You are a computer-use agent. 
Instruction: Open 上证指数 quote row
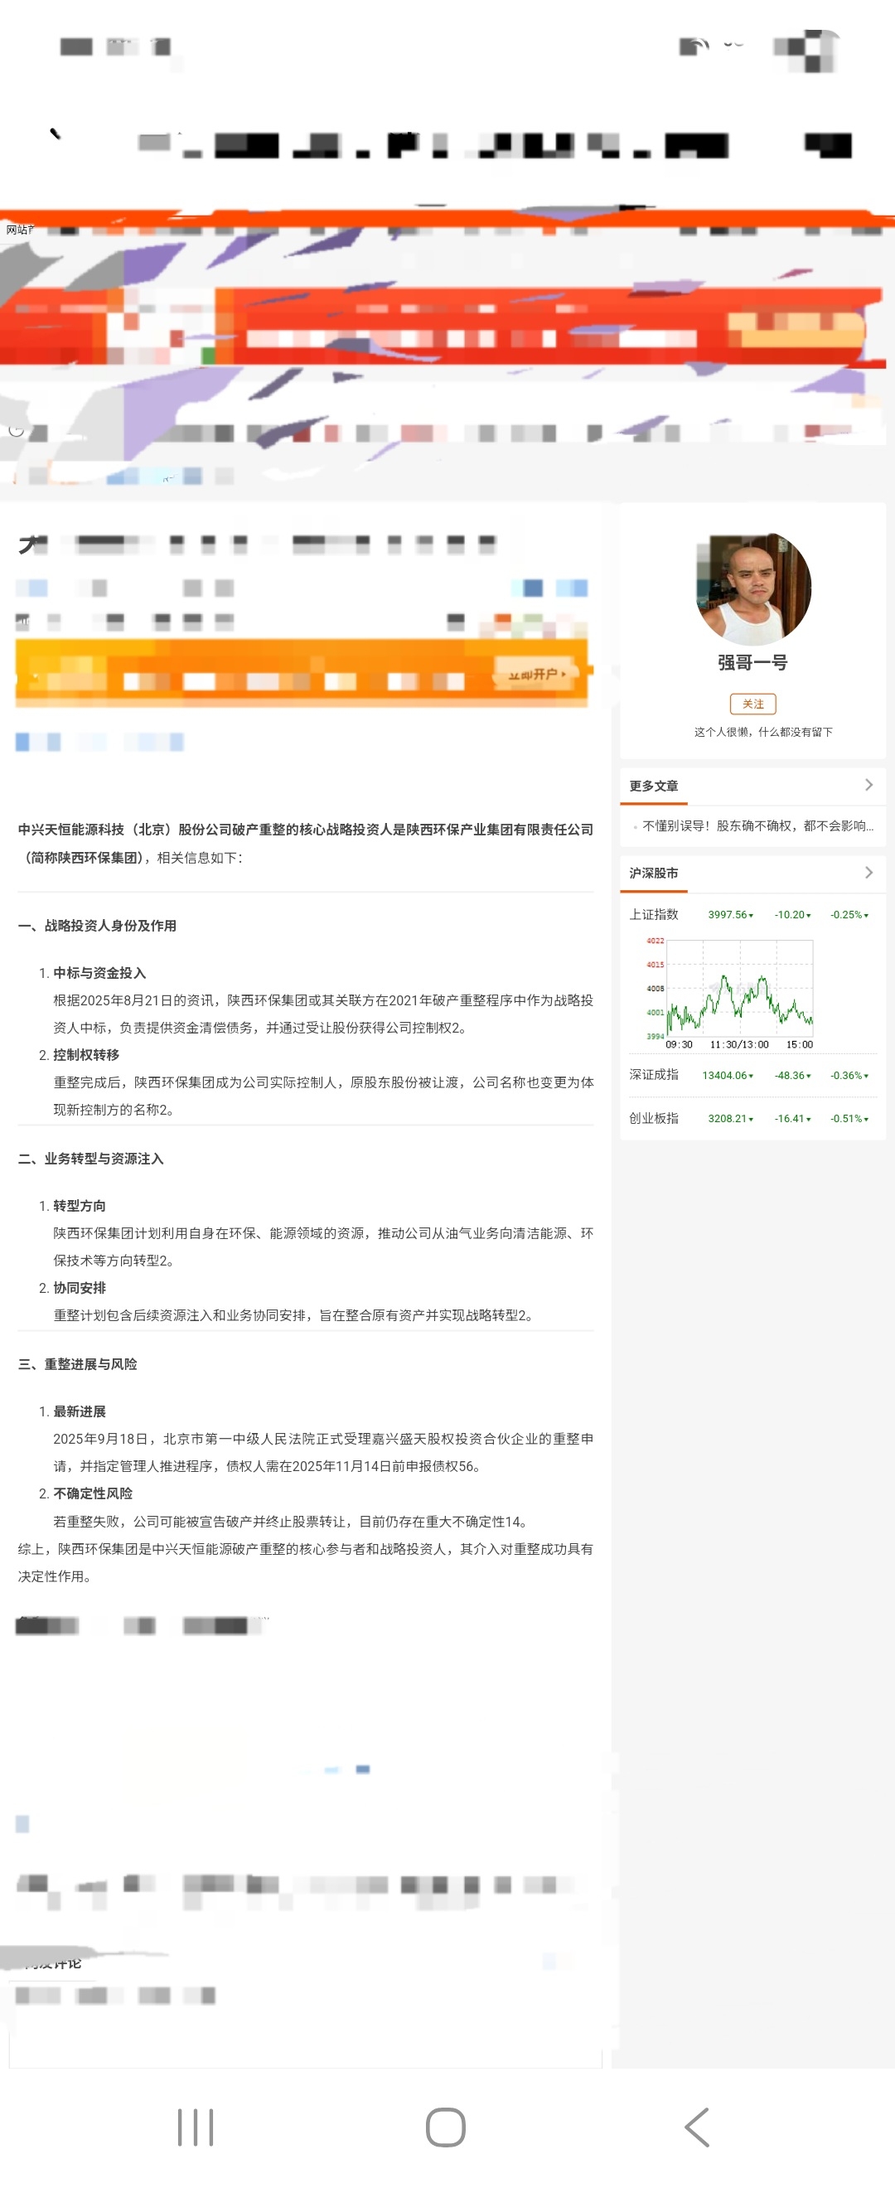[x=752, y=915]
